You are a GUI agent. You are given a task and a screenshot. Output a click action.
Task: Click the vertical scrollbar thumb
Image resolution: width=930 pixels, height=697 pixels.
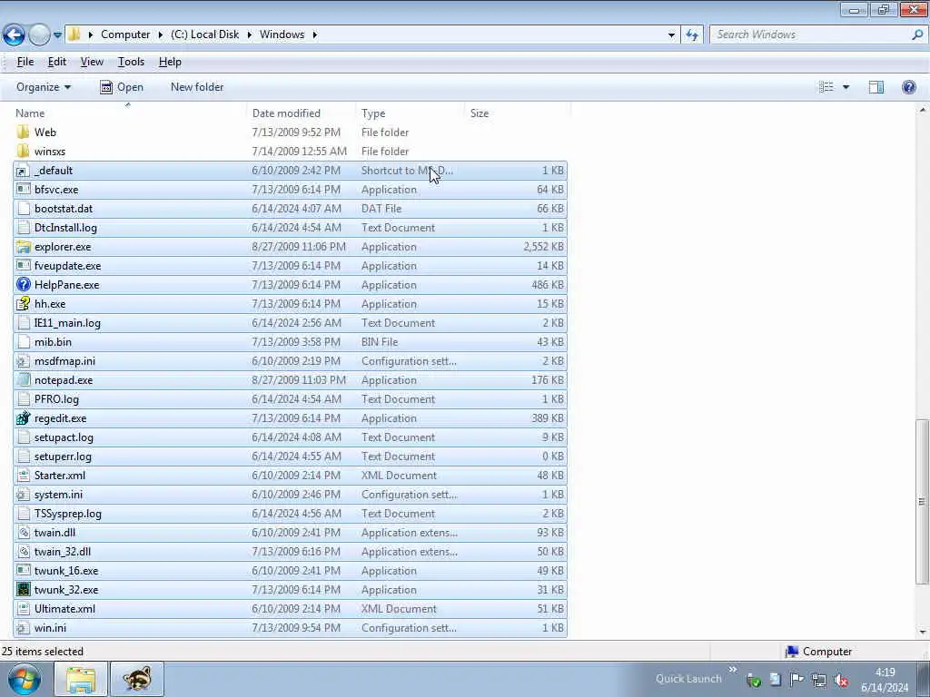pyautogui.click(x=922, y=501)
